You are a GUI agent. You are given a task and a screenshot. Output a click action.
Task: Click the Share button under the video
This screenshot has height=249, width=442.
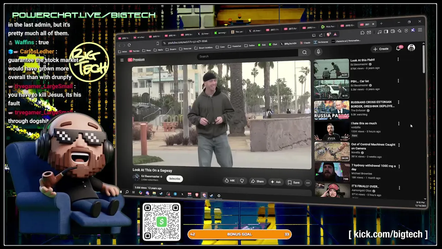[257, 182]
